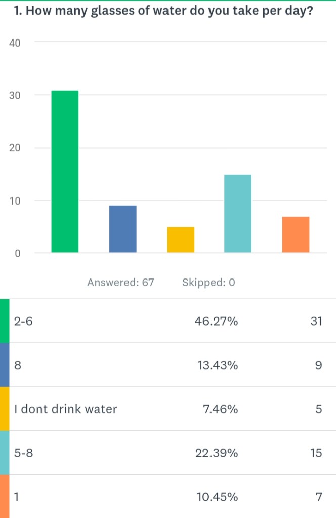The image size is (336, 518).
Task: Click the "Answered: 67" text
Action: click(120, 282)
